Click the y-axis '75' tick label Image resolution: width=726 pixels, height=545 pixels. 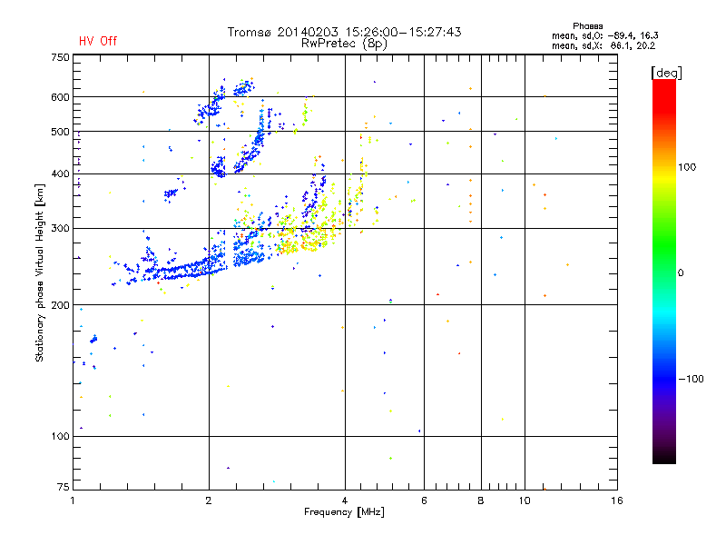(x=64, y=487)
